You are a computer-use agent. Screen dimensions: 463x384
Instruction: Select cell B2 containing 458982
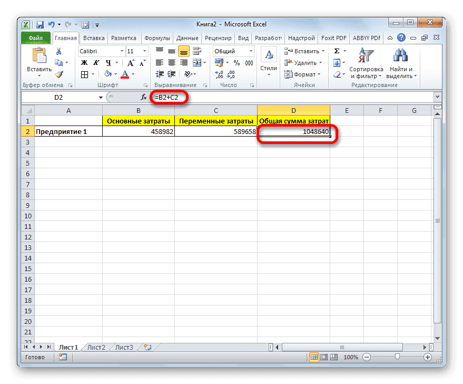pos(138,132)
